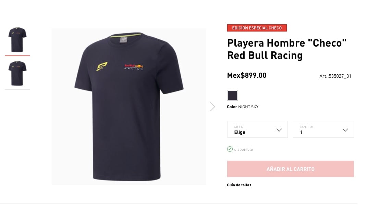This screenshot has width=380, height=210.
Task: Open the Guía de tallas link
Action: tap(239, 185)
